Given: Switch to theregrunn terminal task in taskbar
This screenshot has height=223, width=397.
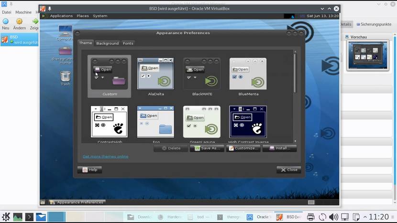Looking at the screenshot, I should click(x=230, y=217).
